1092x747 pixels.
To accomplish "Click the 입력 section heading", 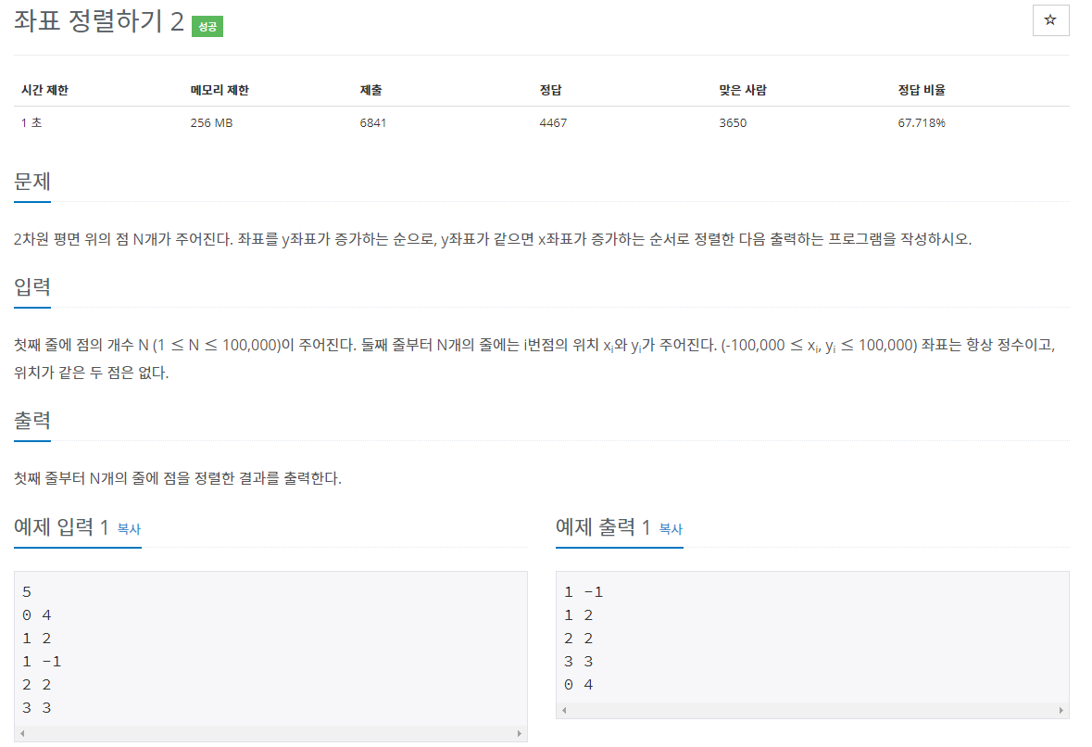I will click(x=32, y=287).
